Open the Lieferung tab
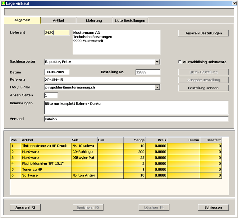238x218 pixels. pyautogui.click(x=94, y=21)
